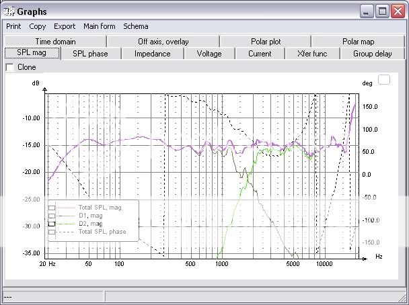This screenshot has height=305, width=409.
Task: Enable the Clone checkbox
Action: [x=9, y=67]
